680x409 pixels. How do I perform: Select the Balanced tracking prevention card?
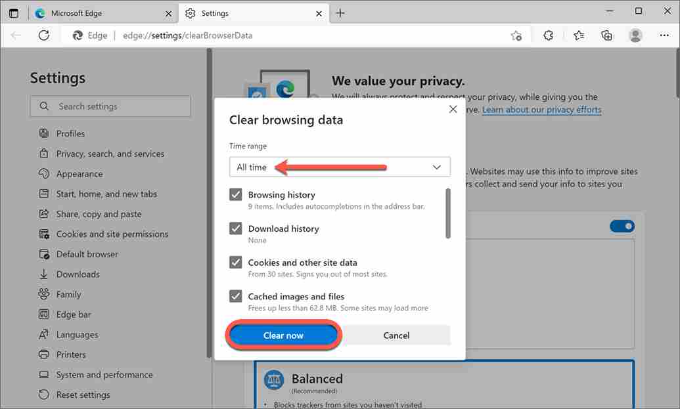click(445, 384)
